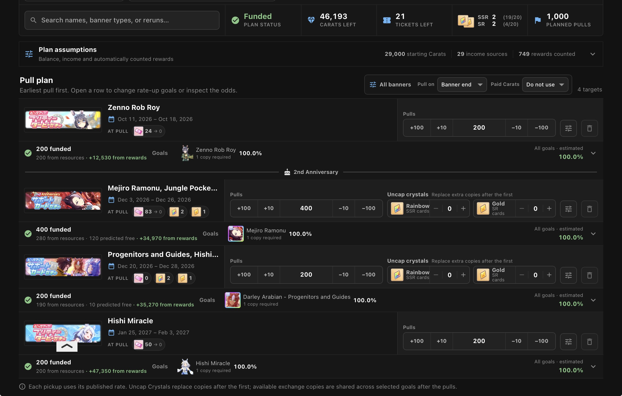Open settings sliders for Progenitors and Guides banner

pyautogui.click(x=568, y=275)
